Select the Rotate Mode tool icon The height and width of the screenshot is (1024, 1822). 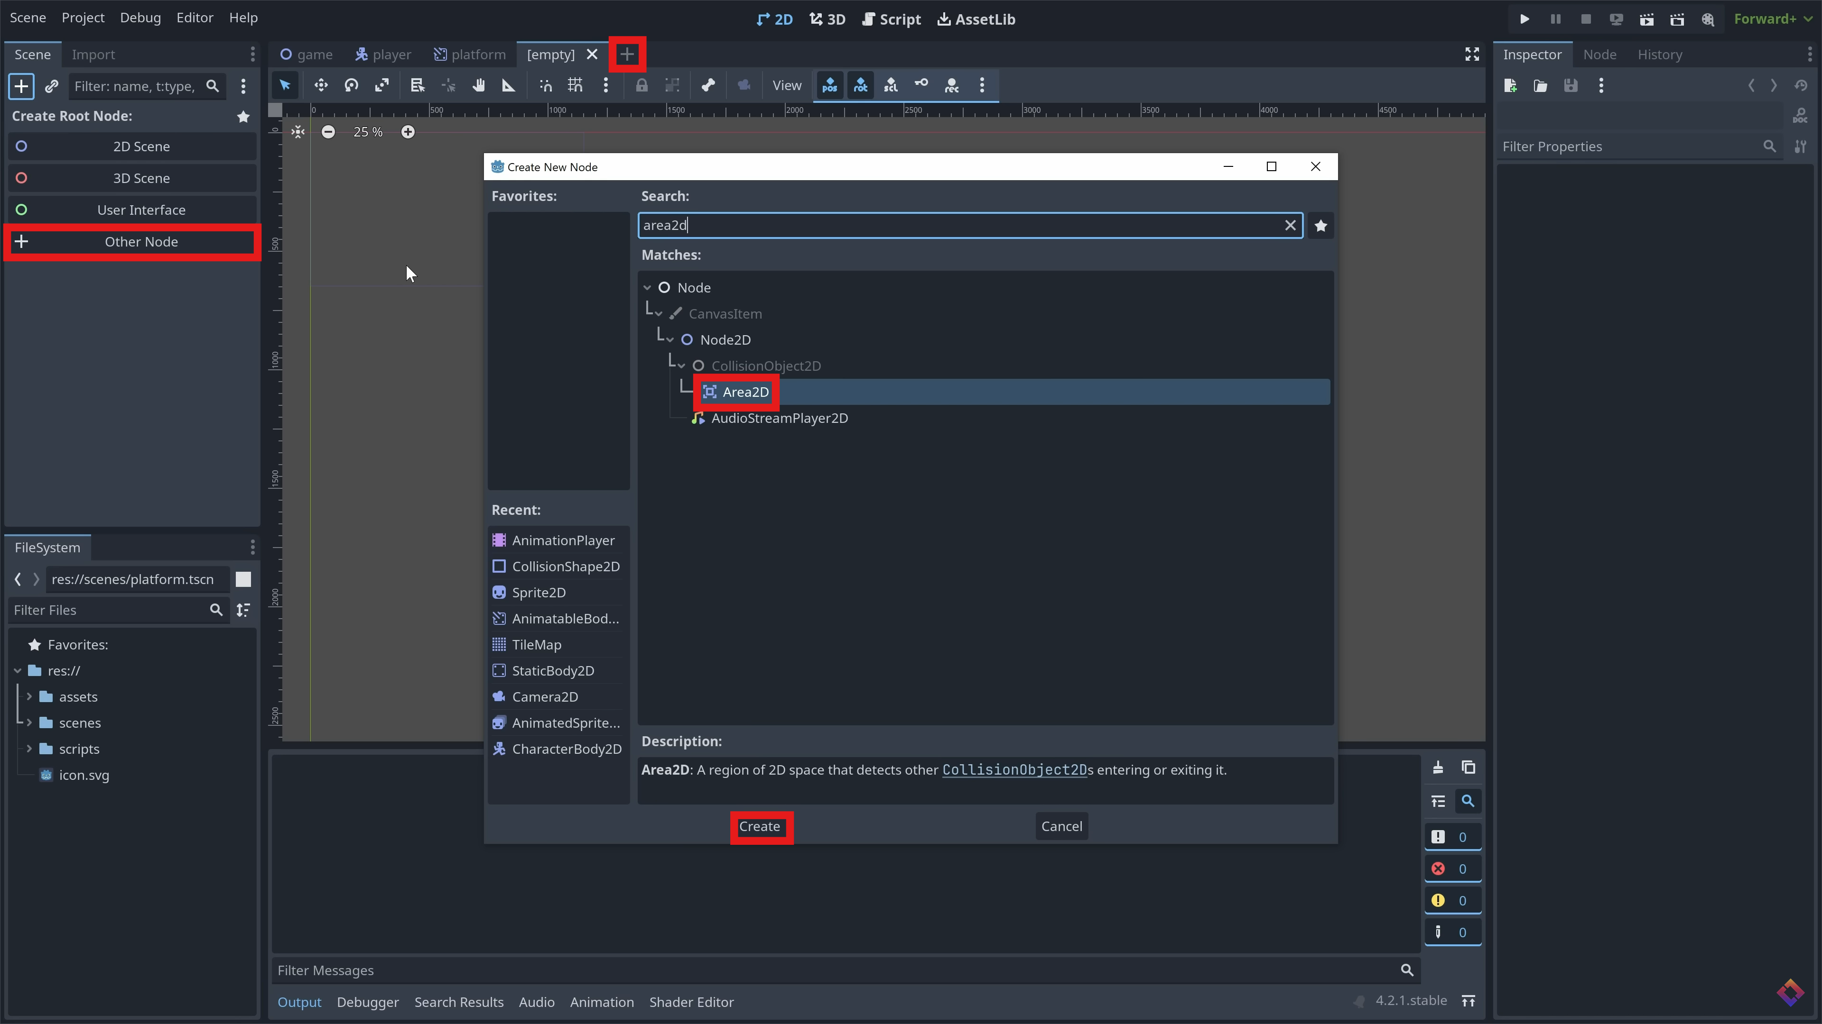pyautogui.click(x=352, y=85)
